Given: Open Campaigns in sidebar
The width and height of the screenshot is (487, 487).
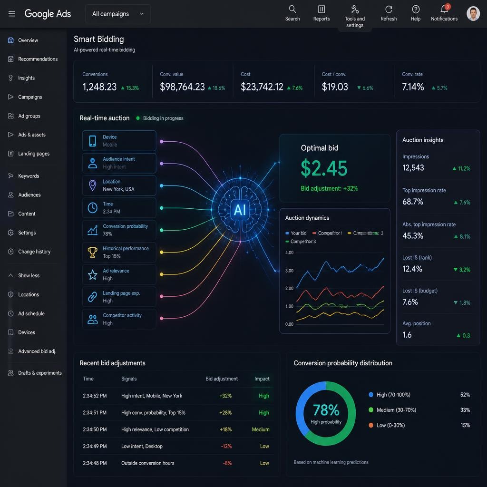Looking at the screenshot, I should 25,97.
